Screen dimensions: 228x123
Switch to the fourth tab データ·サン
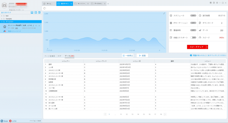coord(98,4)
